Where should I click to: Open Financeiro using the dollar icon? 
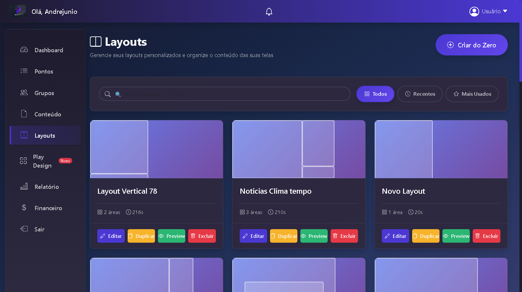coord(24,208)
